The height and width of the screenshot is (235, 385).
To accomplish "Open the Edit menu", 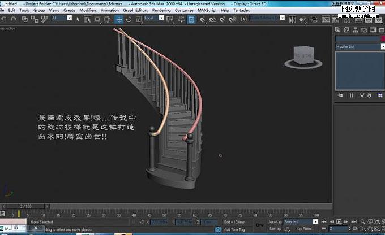I will (x=11, y=10).
